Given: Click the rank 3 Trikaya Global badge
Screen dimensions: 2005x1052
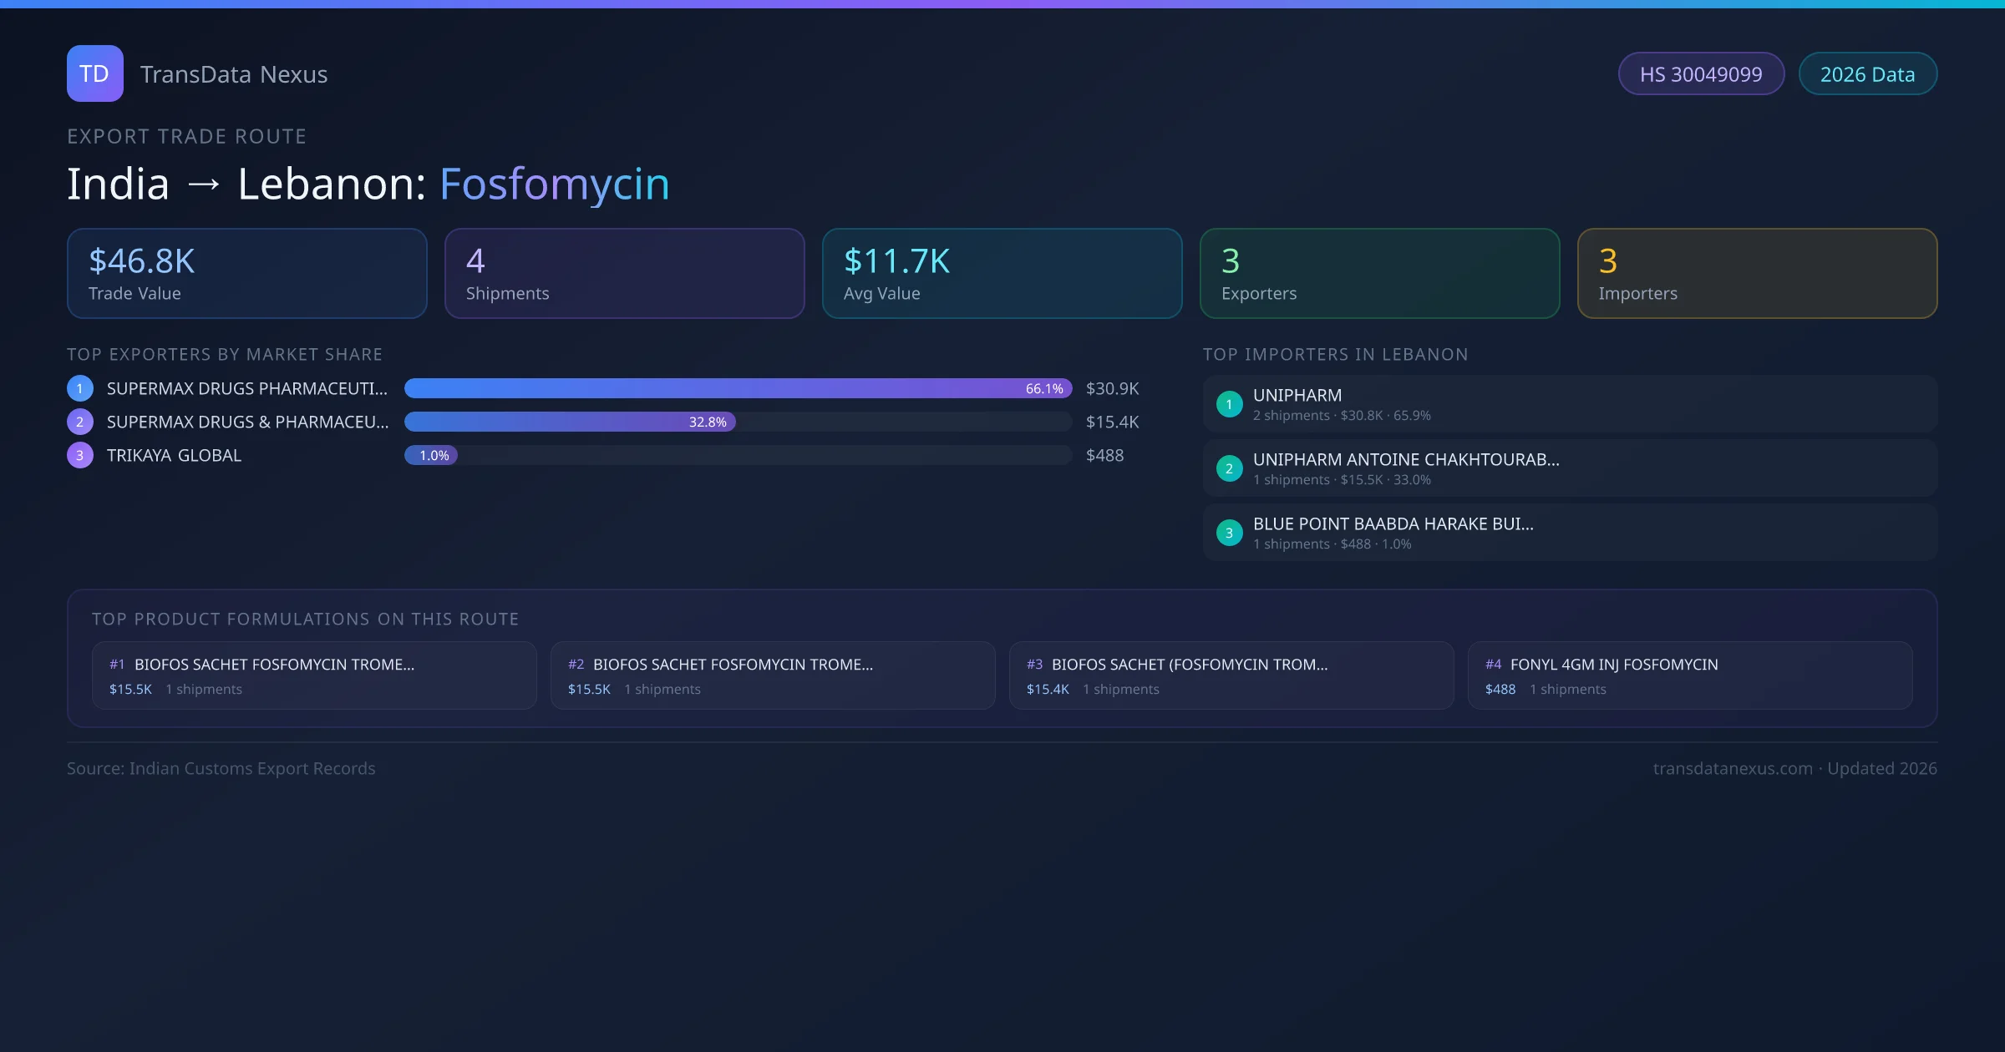Looking at the screenshot, I should [x=80, y=455].
